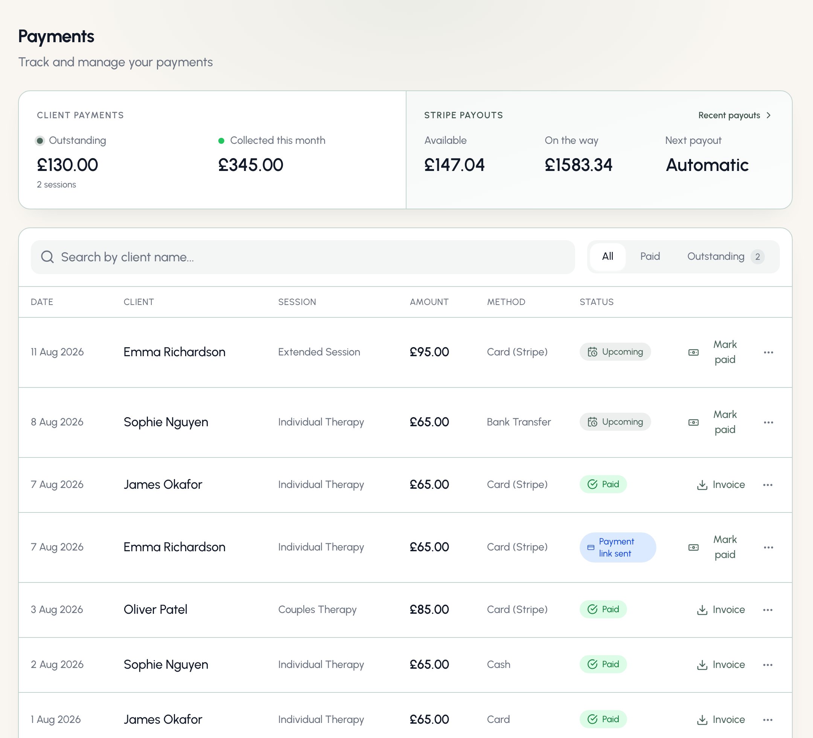Click the Cash method cell
The height and width of the screenshot is (738, 813).
498,664
